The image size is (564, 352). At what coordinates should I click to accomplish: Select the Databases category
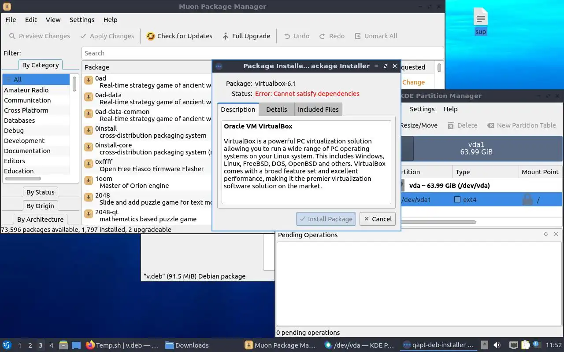[36, 121]
